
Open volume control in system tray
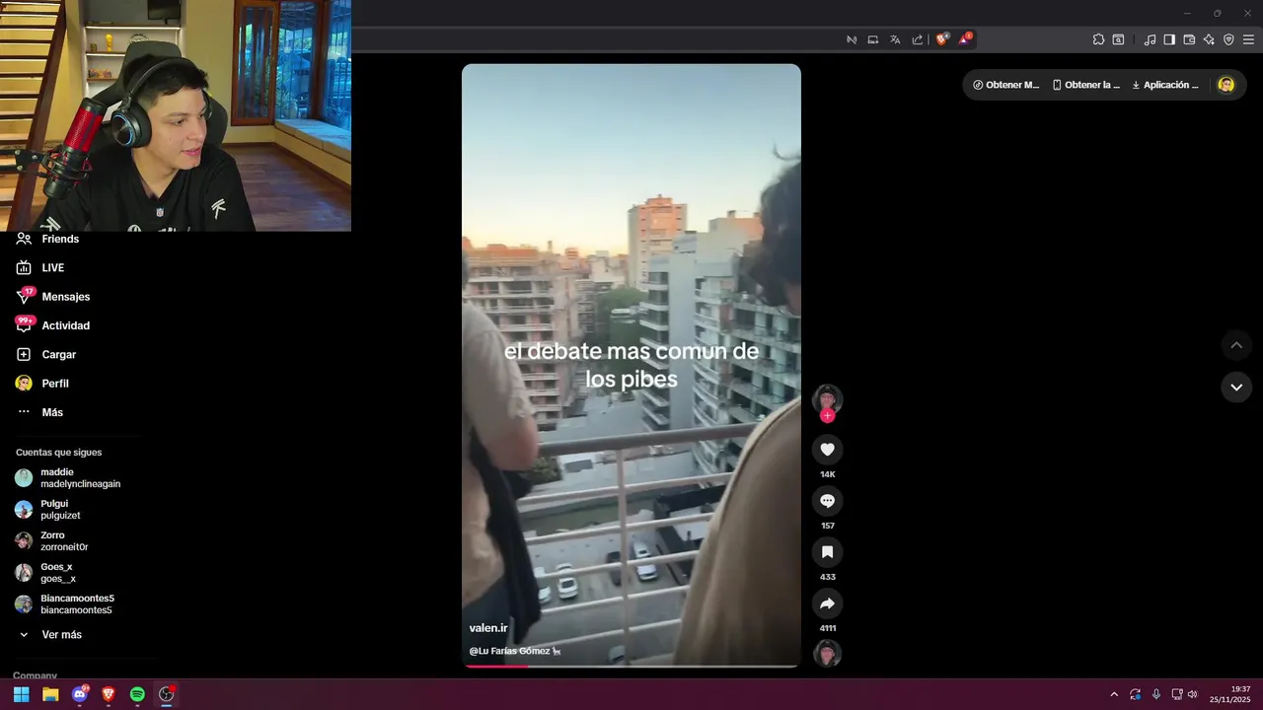click(1192, 694)
